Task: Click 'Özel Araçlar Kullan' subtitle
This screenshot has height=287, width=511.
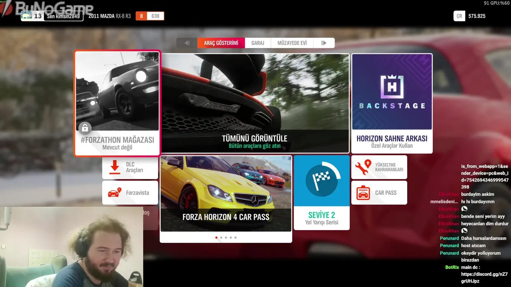Action: click(x=392, y=146)
